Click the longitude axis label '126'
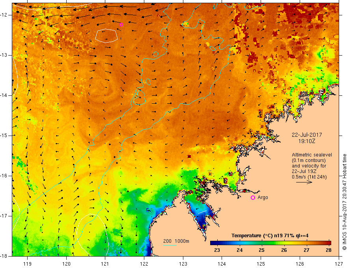 300,264
